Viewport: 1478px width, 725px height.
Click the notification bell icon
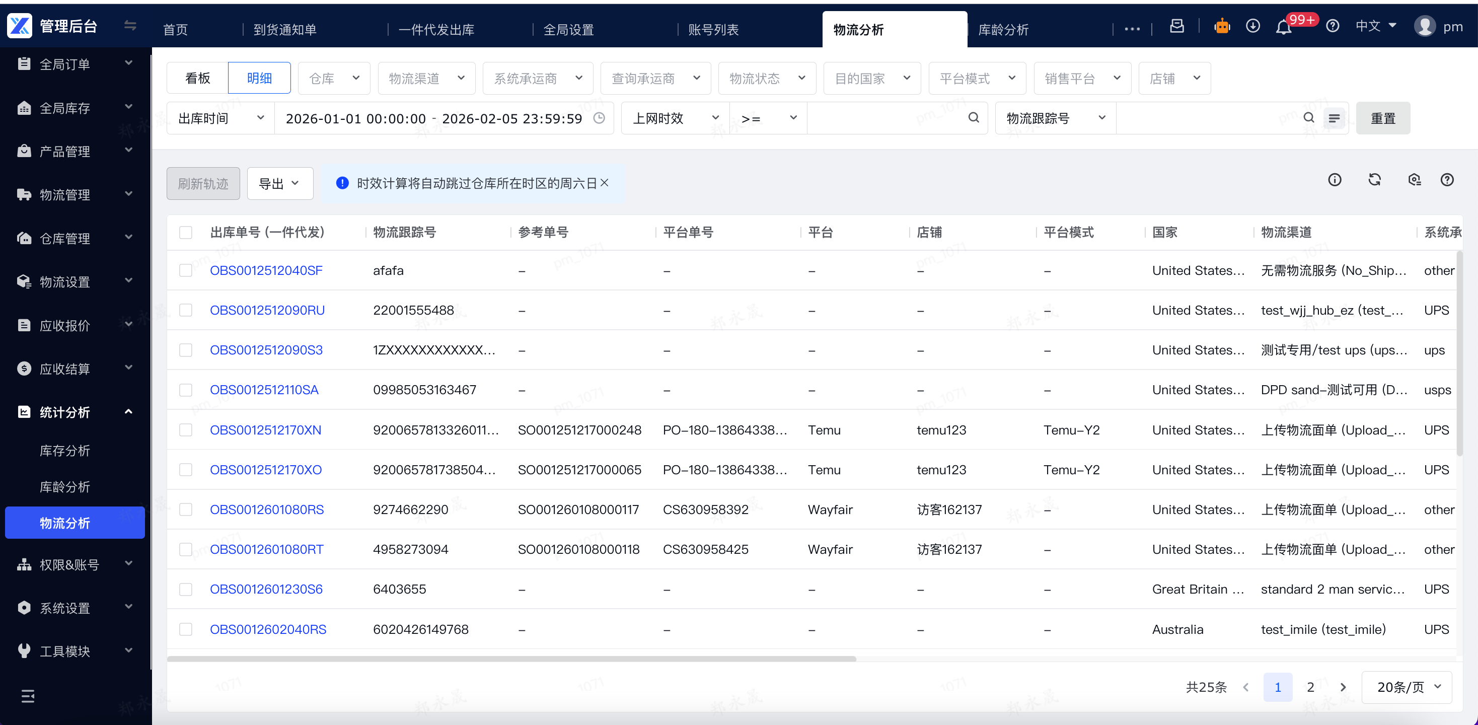pos(1283,27)
